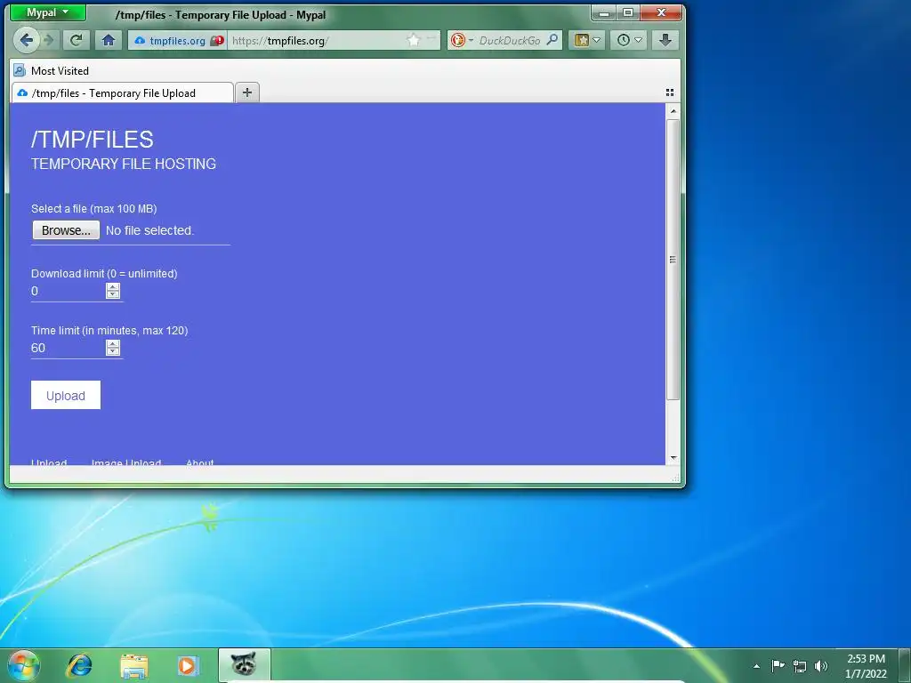Open the Action Center flag icon
Viewport: 911px width, 683px height.
(778, 665)
